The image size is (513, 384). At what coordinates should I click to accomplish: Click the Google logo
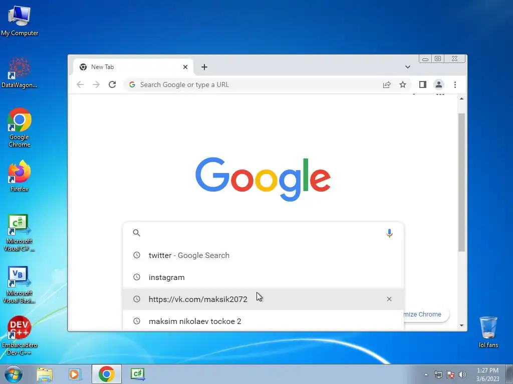(x=263, y=179)
